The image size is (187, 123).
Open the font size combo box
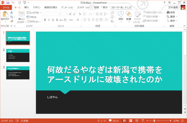coord(64,14)
